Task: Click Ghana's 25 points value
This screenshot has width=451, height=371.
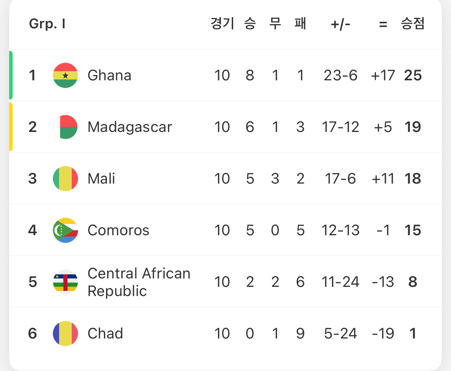Action: (413, 75)
